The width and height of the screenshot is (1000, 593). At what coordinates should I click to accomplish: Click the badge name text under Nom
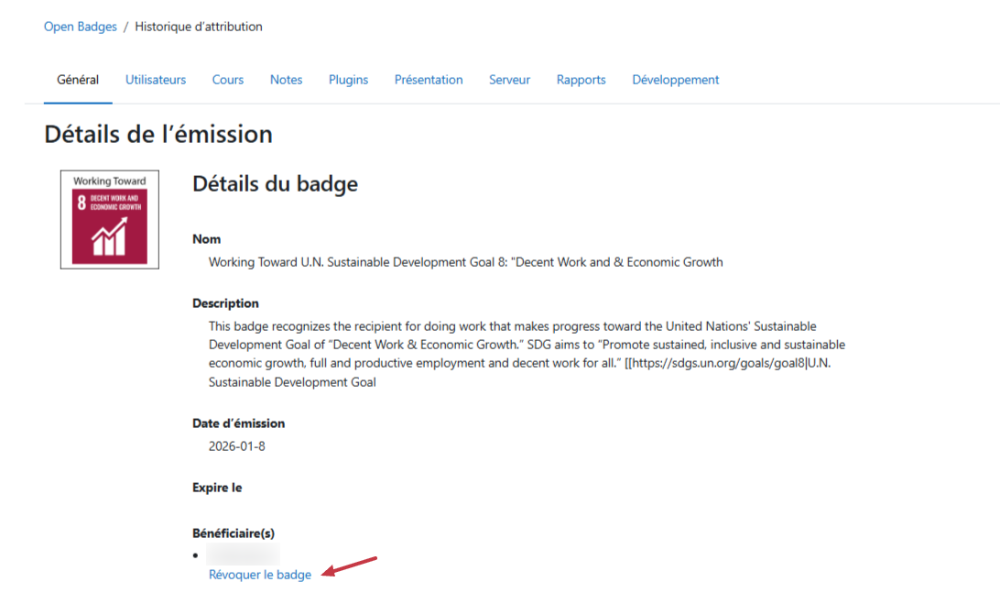click(465, 262)
